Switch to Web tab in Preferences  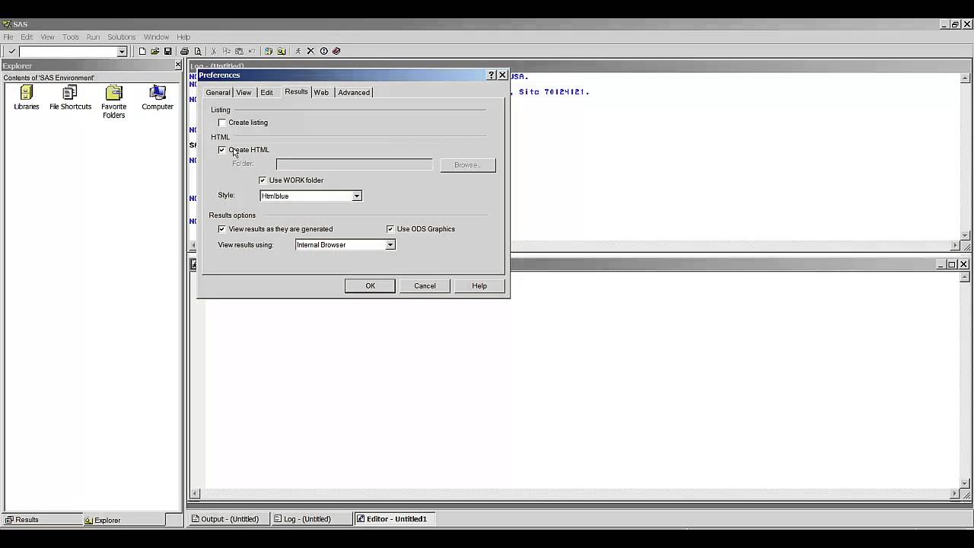pos(321,93)
